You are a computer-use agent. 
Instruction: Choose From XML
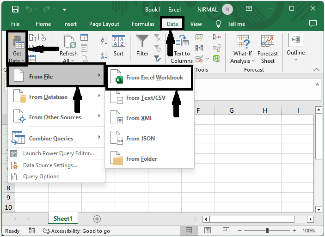(x=149, y=118)
